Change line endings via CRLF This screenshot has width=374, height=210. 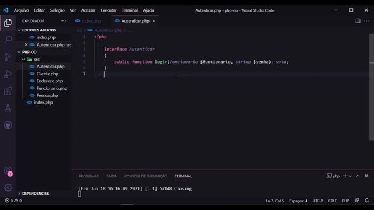coord(332,201)
